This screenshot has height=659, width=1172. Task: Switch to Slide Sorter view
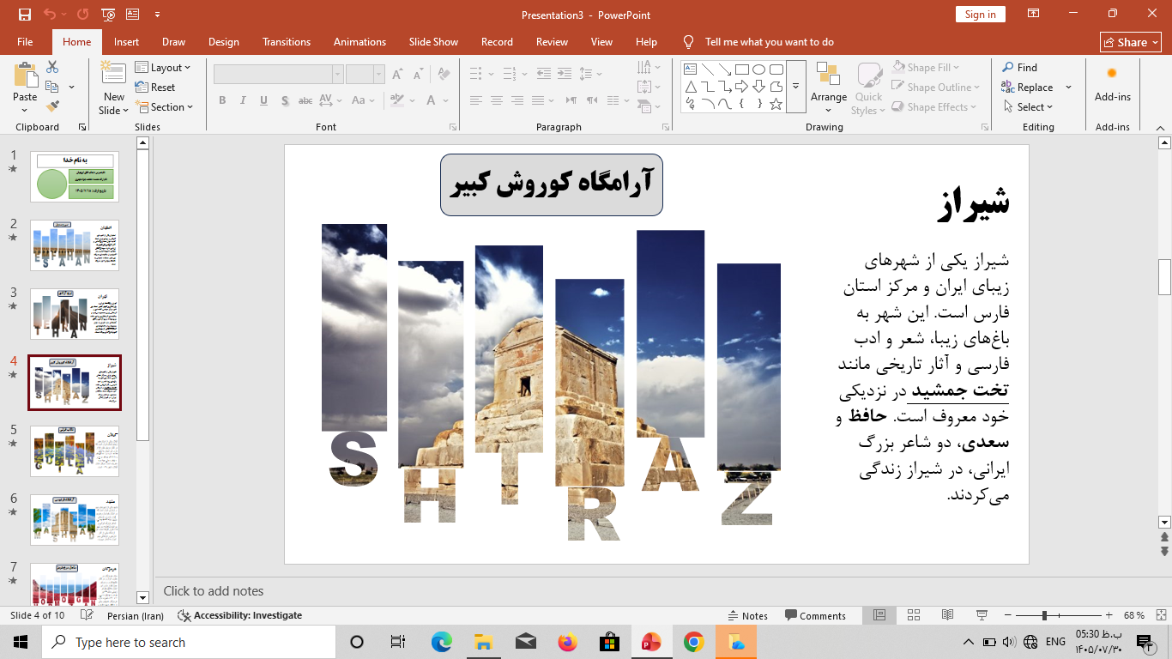[913, 615]
